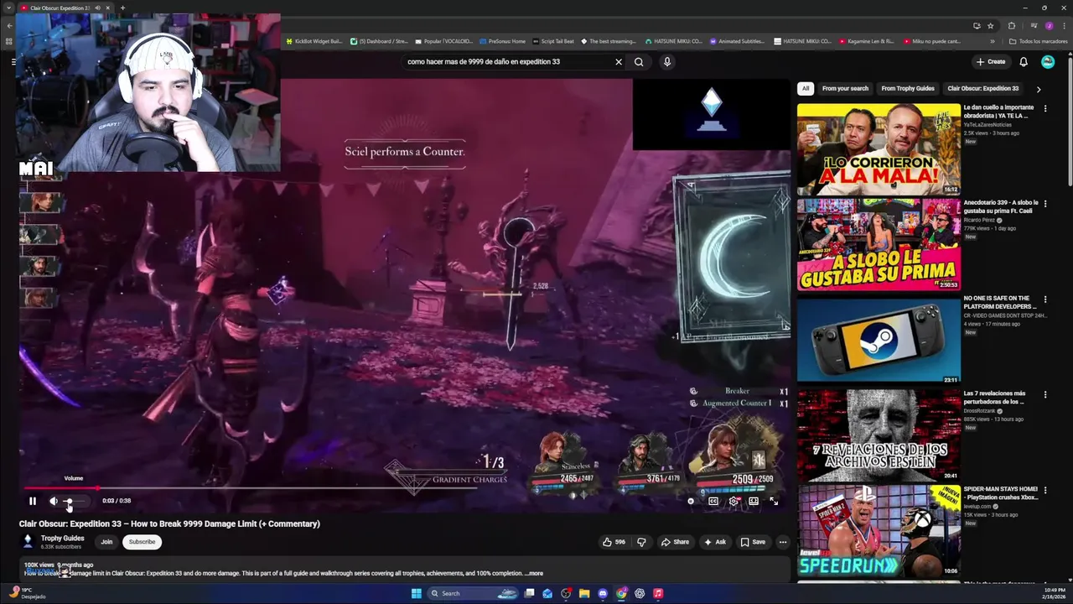1073x604 pixels.
Task: Select 'From Trophy Guides' chip
Action: coord(908,88)
